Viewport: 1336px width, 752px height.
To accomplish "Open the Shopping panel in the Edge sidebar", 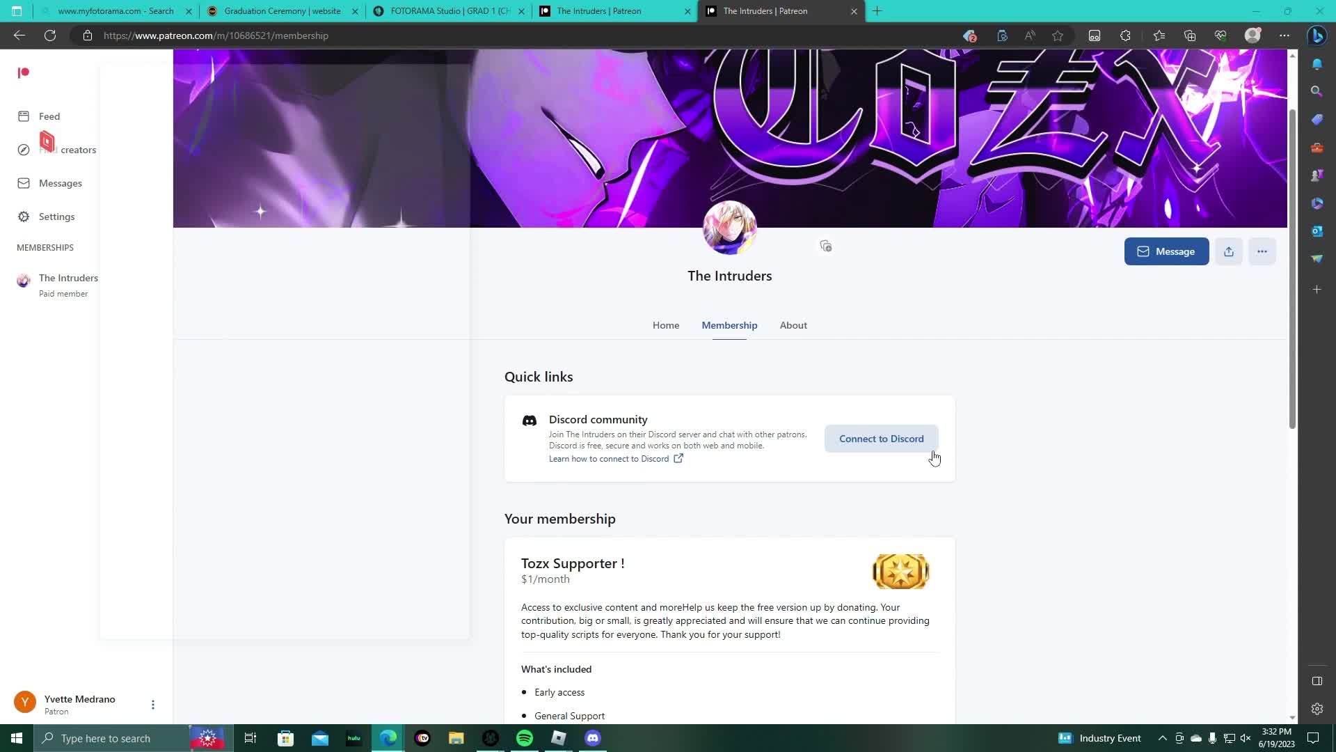I will pyautogui.click(x=1317, y=119).
